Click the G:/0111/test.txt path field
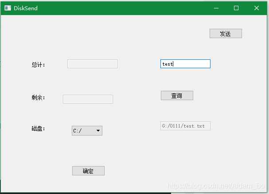 (x=185, y=126)
